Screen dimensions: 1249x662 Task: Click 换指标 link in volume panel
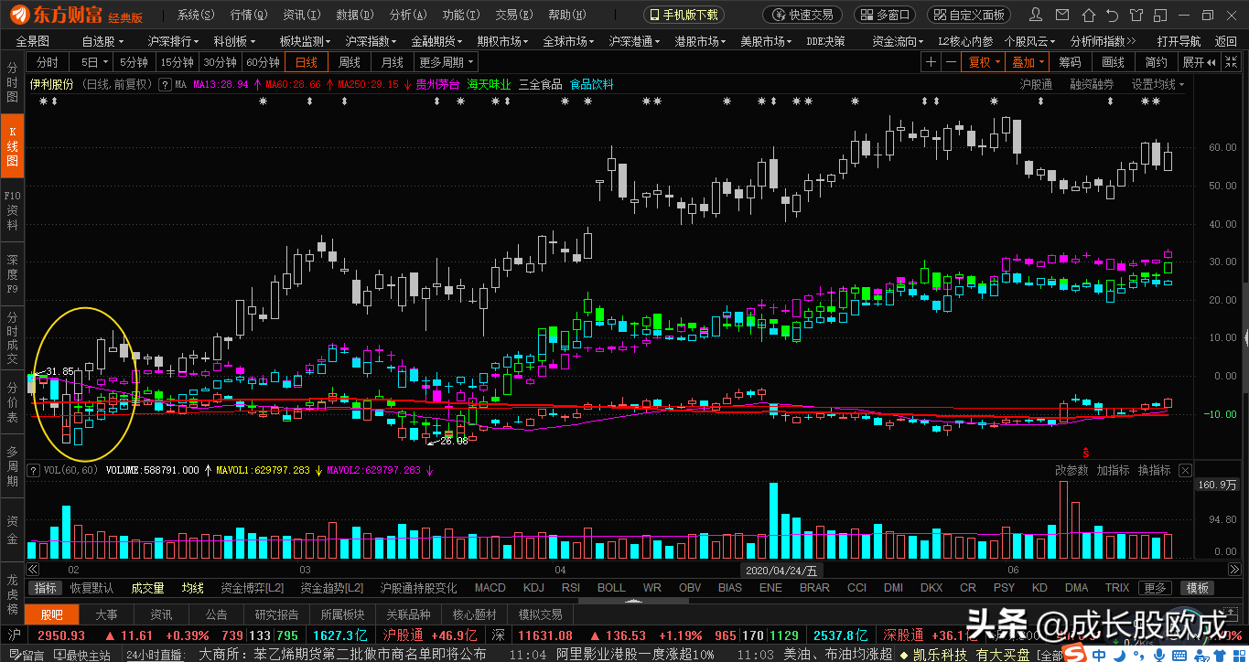pyautogui.click(x=1154, y=470)
